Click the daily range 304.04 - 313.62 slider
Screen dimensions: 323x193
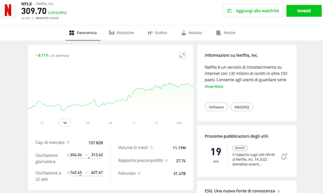[86, 158]
